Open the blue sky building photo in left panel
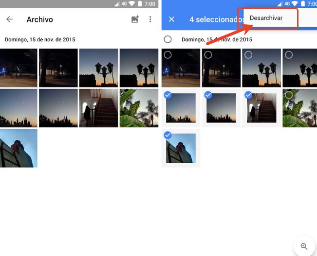 point(19,148)
